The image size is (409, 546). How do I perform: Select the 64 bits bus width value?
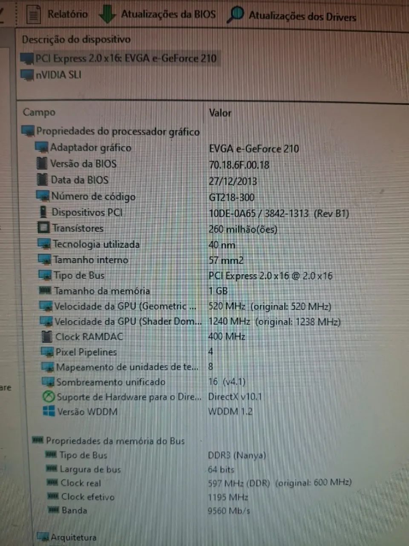(221, 469)
